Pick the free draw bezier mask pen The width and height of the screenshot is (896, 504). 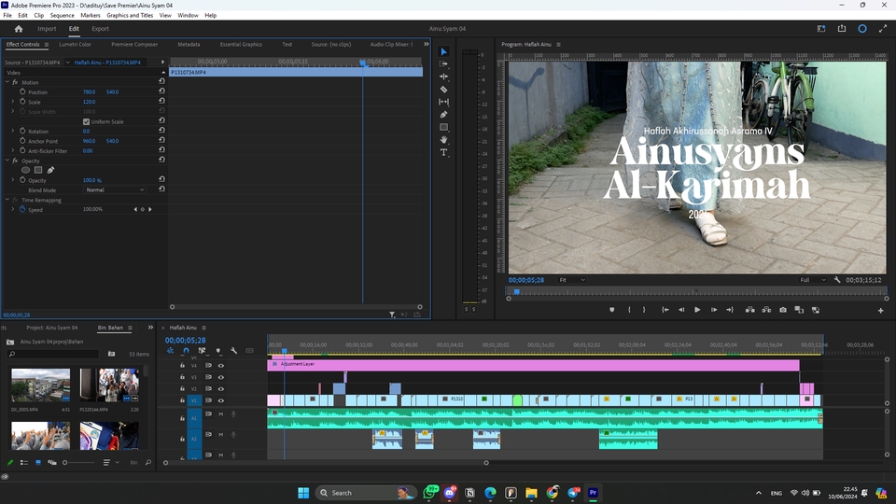coord(50,170)
